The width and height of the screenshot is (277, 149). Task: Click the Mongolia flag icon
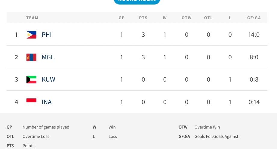click(31, 57)
